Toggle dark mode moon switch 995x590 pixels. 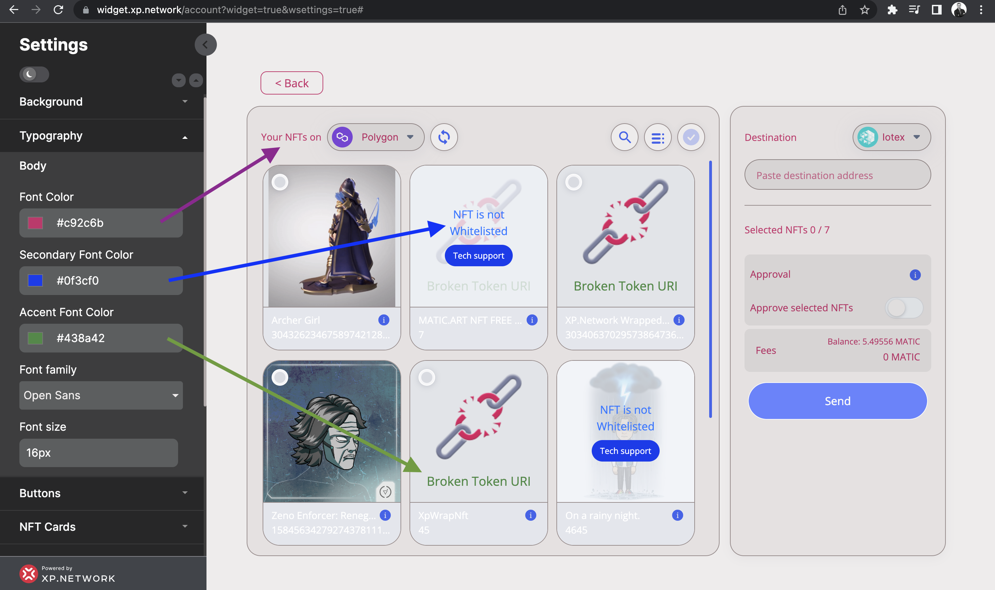click(x=34, y=74)
